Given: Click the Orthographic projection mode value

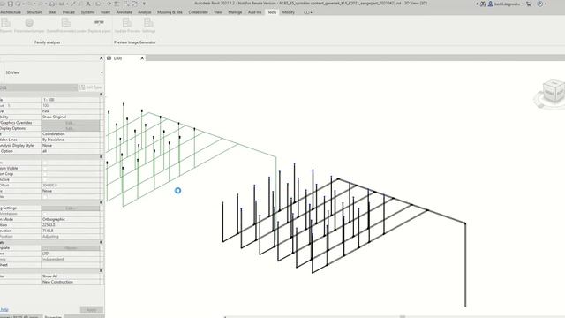Looking at the screenshot, I should tap(71, 220).
